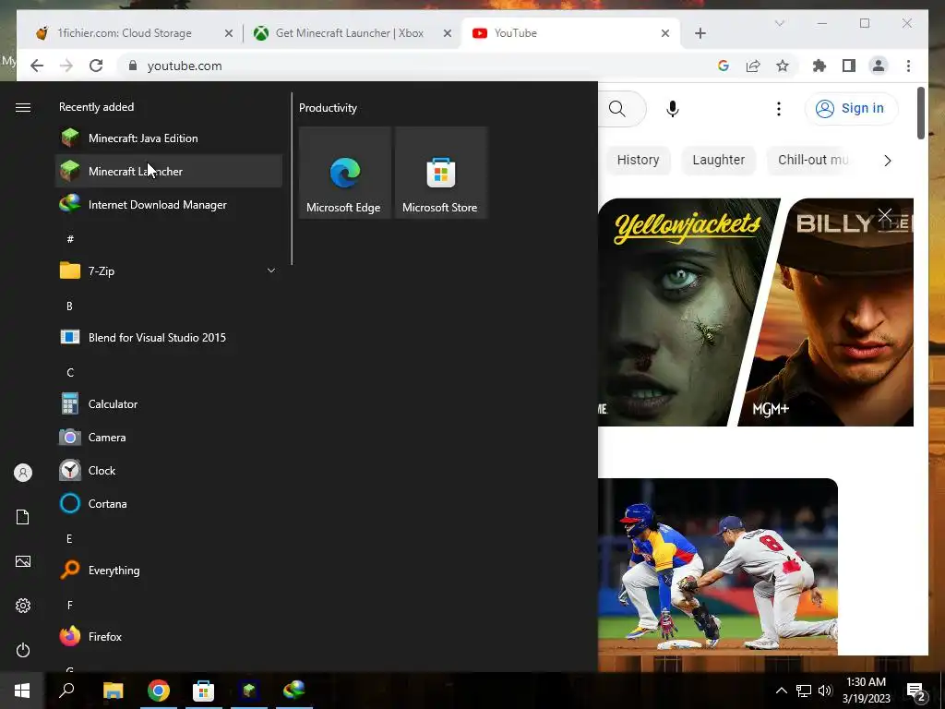Open Chrome extensions puzzle icon
The height and width of the screenshot is (709, 945).
[819, 66]
